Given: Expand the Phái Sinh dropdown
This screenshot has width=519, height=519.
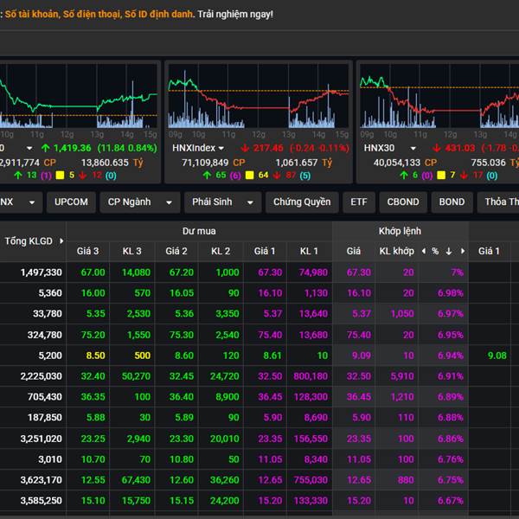Looking at the screenshot, I should [x=249, y=202].
